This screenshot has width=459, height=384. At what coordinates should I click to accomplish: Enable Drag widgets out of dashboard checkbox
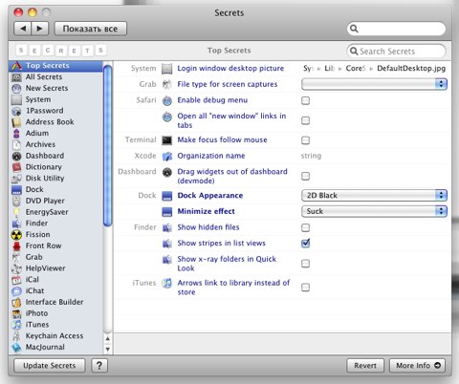(x=305, y=176)
